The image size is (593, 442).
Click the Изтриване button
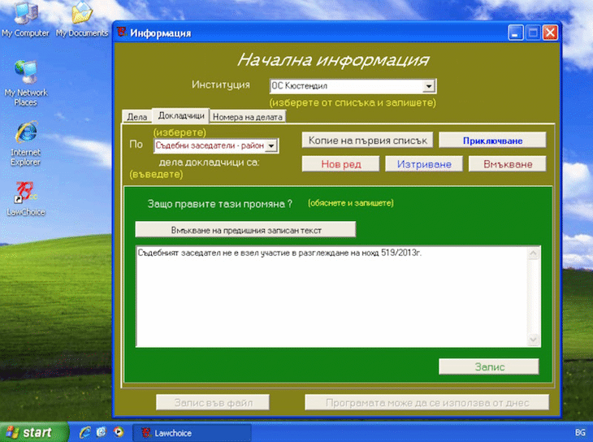point(424,164)
